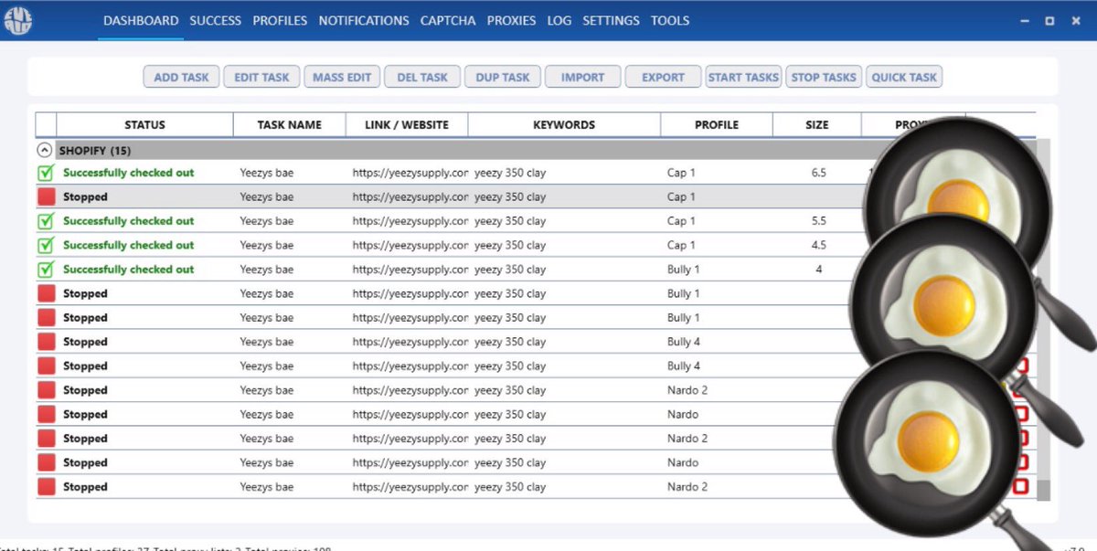Click the size value 5.5
1097x551 pixels.
point(818,220)
